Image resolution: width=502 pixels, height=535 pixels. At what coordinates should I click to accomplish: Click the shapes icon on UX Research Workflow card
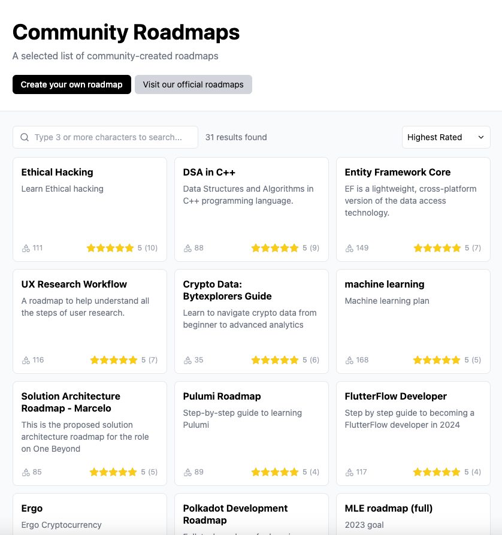tap(26, 360)
